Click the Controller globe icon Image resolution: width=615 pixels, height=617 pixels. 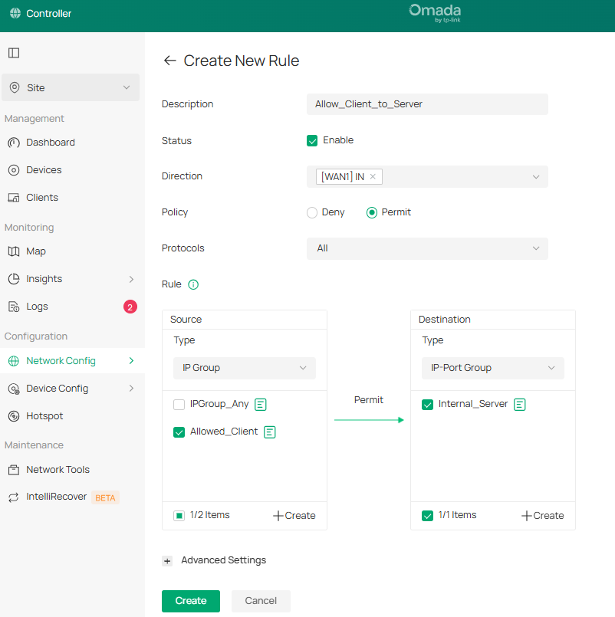[15, 13]
